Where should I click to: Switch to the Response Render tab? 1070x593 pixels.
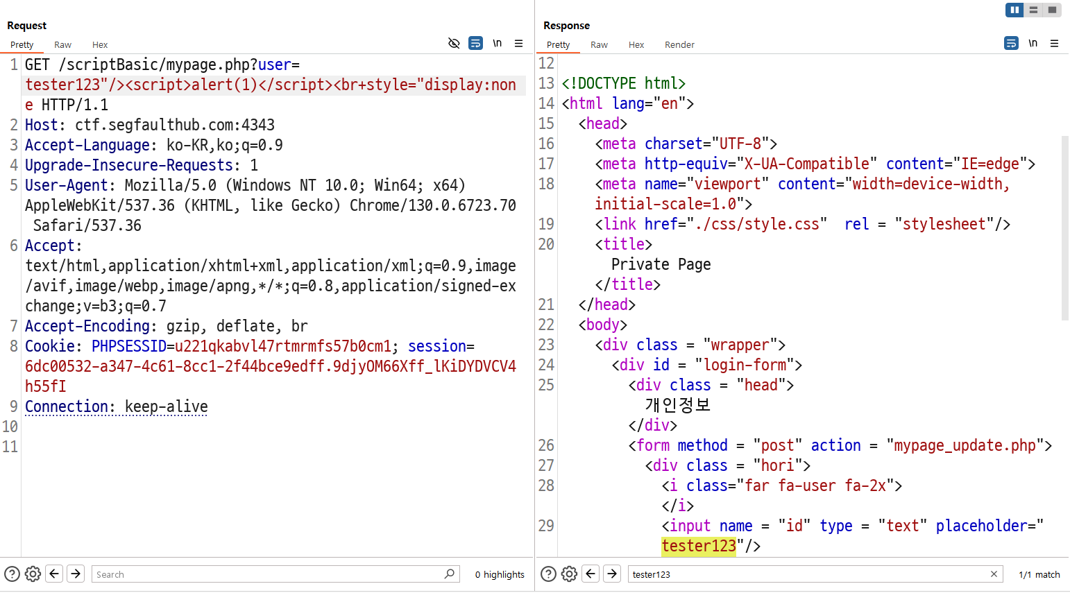pos(679,44)
